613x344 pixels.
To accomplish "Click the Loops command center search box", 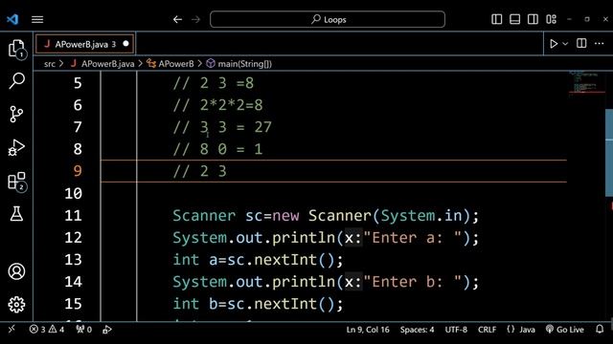I will click(328, 19).
